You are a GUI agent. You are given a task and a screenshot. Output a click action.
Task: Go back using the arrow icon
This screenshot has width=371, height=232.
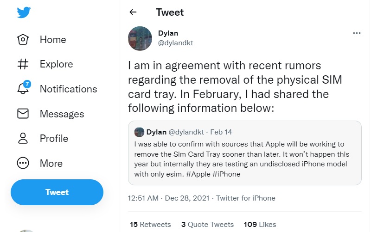click(x=133, y=12)
